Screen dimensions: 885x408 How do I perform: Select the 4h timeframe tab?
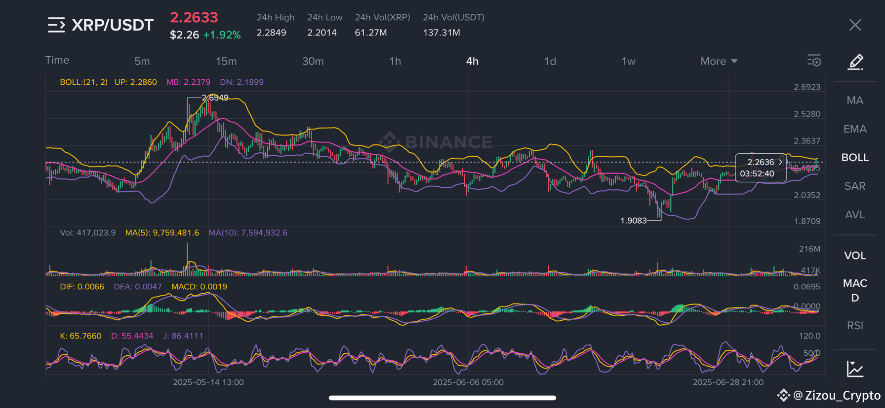pos(472,61)
